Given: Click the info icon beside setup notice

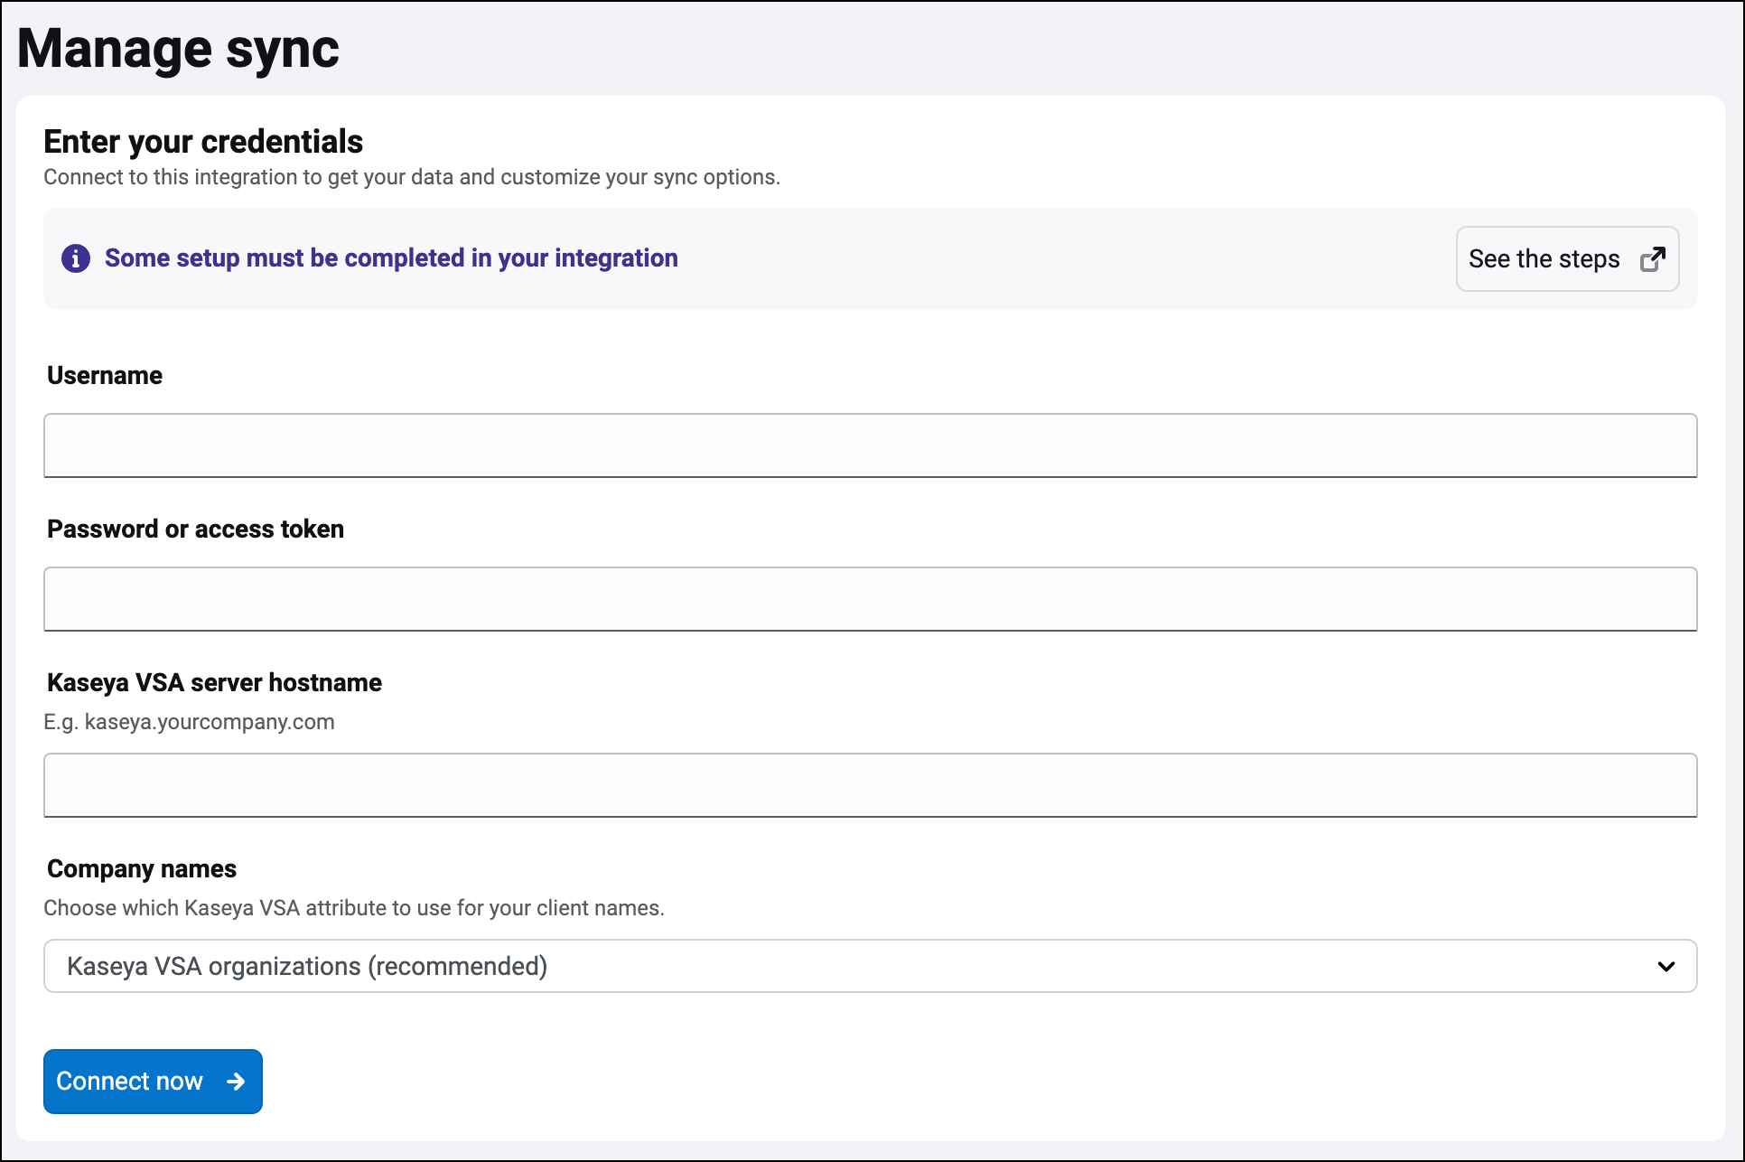Looking at the screenshot, I should point(76,258).
